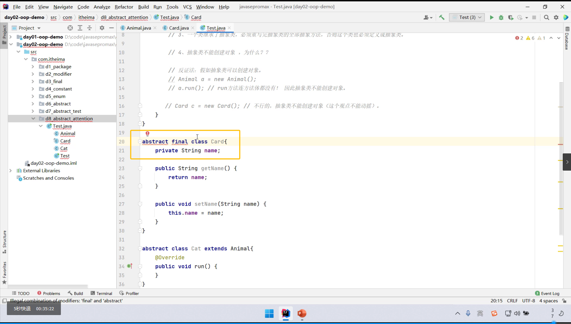Click the build project hammer icon
This screenshot has width=571, height=324.
tap(442, 17)
